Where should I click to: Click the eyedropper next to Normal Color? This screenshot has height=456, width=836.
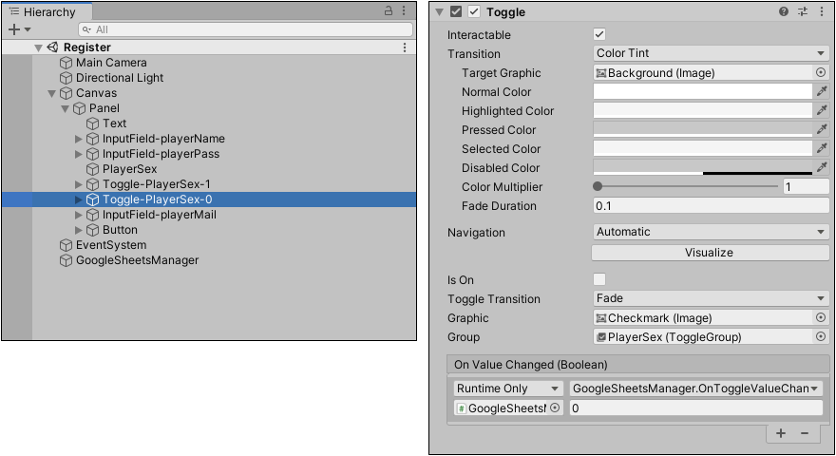(822, 92)
